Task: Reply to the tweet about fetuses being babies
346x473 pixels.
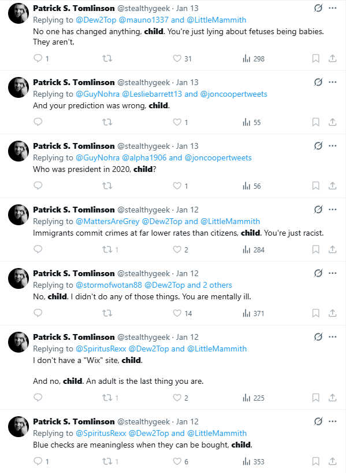Action: [38, 58]
